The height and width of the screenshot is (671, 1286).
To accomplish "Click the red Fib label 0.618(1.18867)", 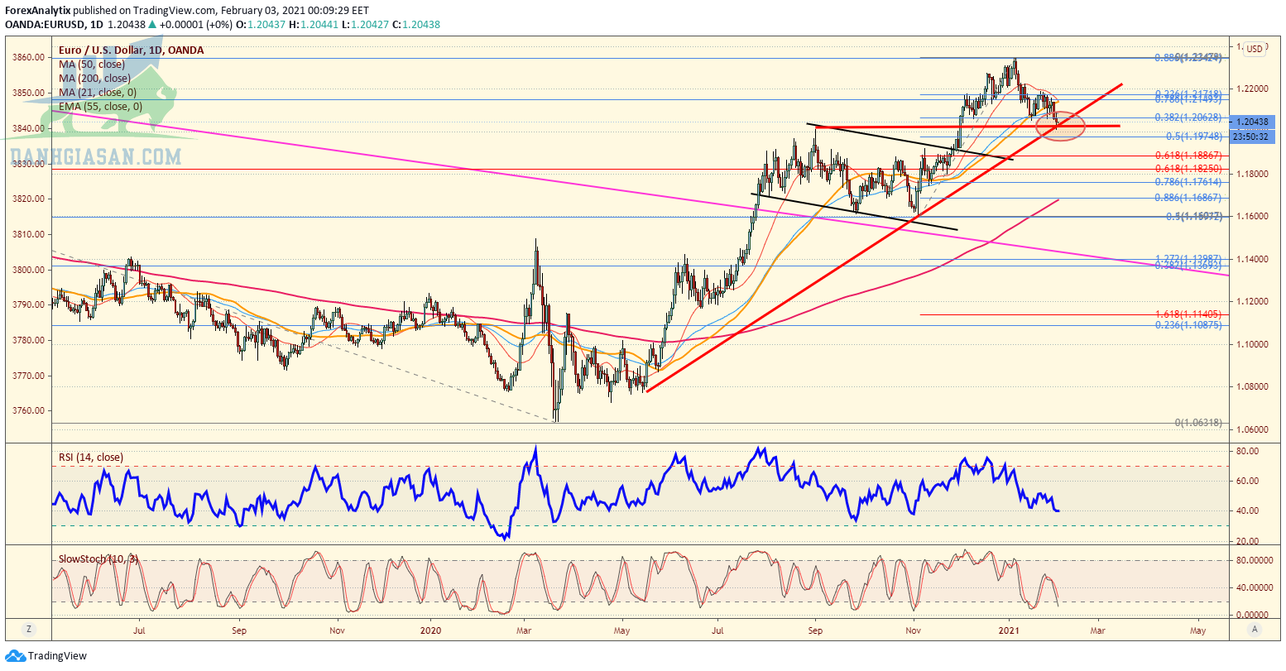I will tap(1188, 156).
